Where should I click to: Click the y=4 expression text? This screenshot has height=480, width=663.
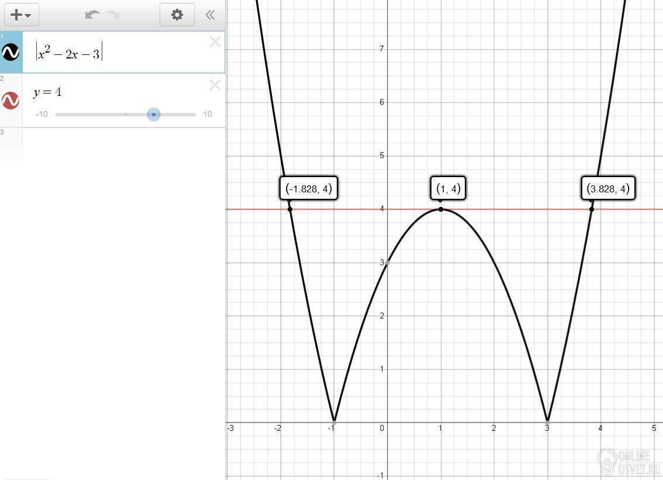click(x=47, y=92)
